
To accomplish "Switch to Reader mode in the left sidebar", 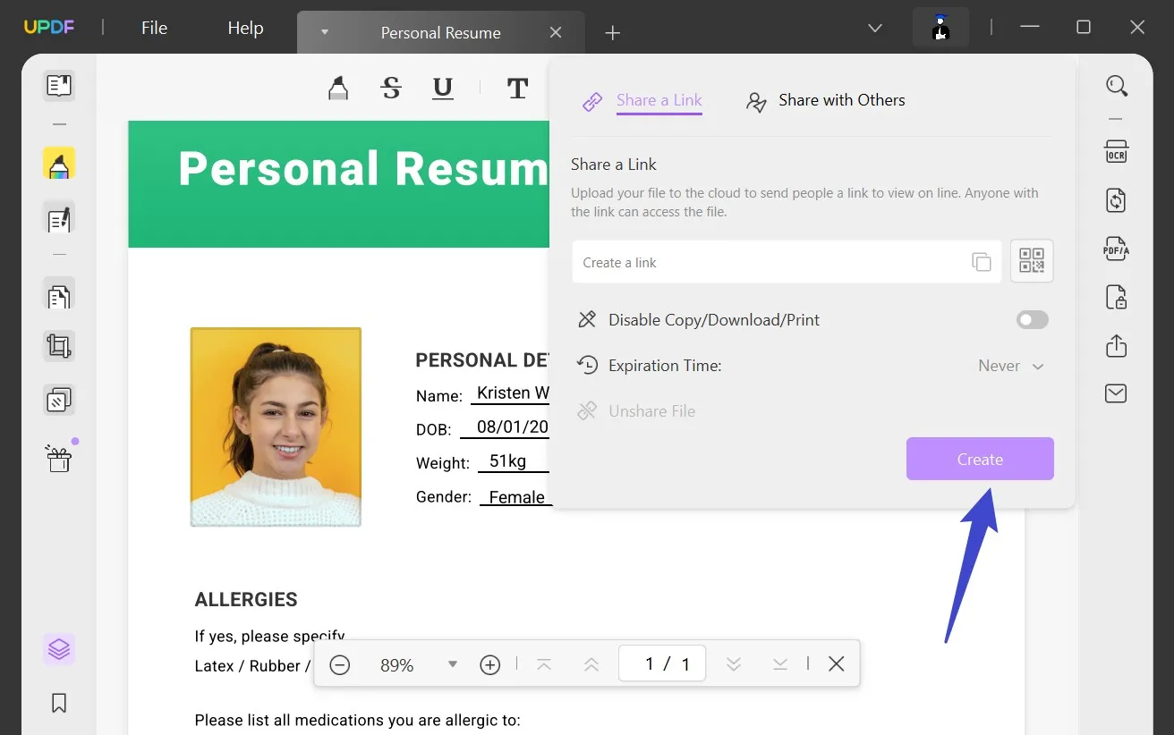I will pos(58,85).
